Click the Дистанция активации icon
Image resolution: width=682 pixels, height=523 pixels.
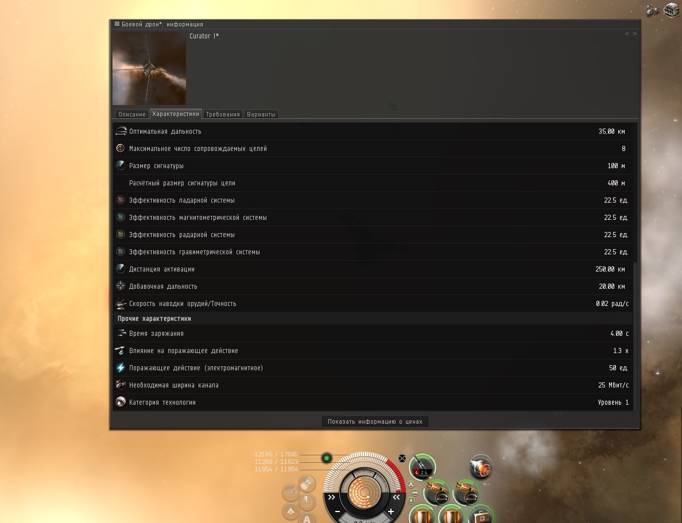(x=121, y=269)
